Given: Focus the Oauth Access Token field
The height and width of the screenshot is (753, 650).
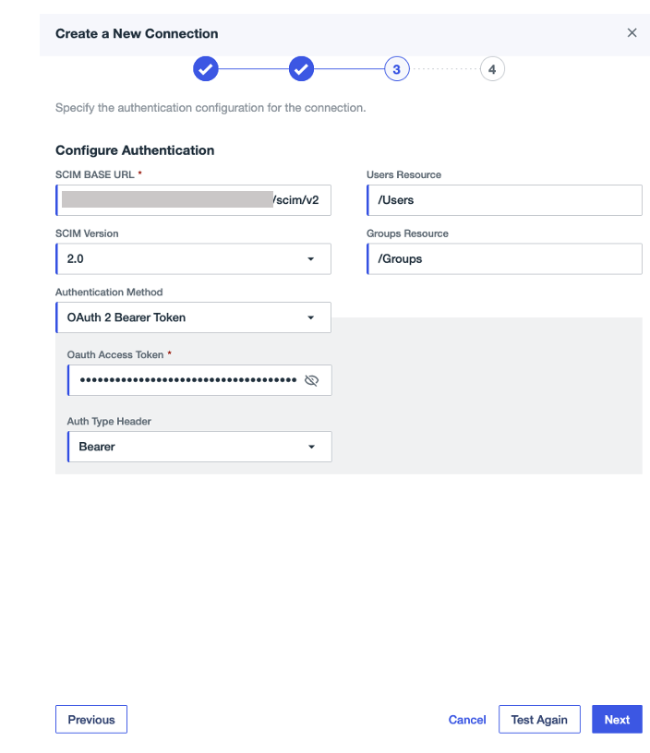Looking at the screenshot, I should (185, 379).
